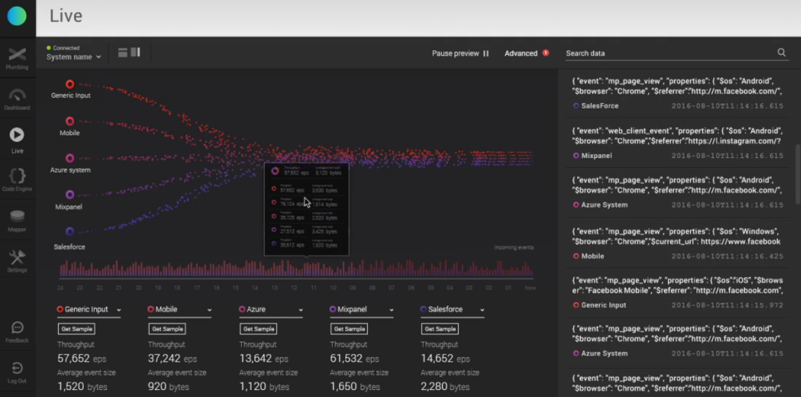The image size is (801, 397).
Task: Toggle the layout view switcher
Action: coord(129,52)
